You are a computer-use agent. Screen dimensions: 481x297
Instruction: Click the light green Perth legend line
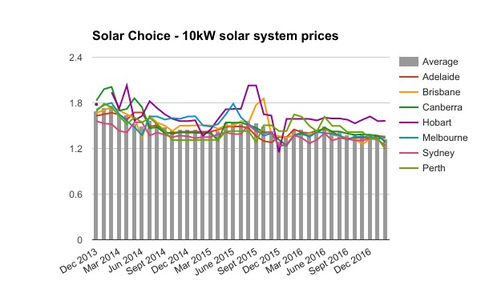click(x=409, y=168)
